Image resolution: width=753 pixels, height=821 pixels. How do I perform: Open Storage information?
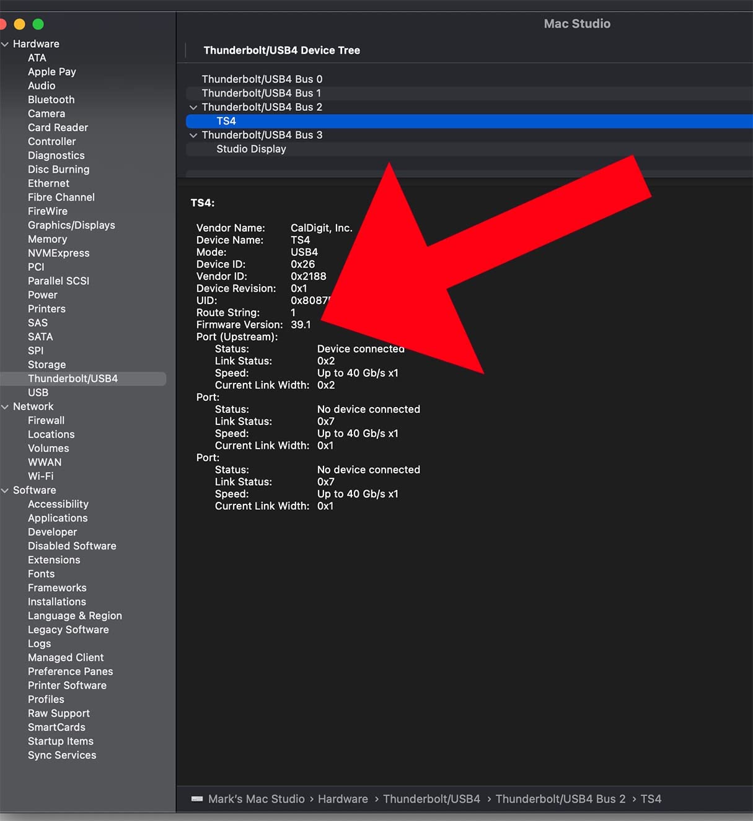pyautogui.click(x=47, y=364)
